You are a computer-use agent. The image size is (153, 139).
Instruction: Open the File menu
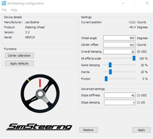(x=4, y=10)
